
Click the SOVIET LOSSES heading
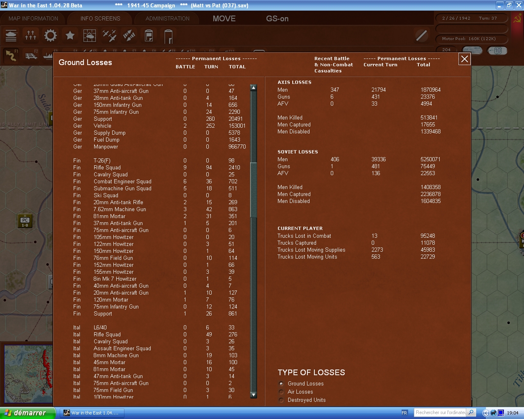click(298, 152)
